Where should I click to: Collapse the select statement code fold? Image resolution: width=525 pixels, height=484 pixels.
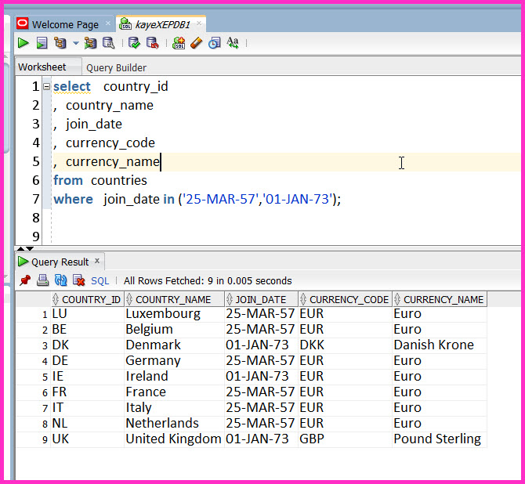[x=46, y=87]
